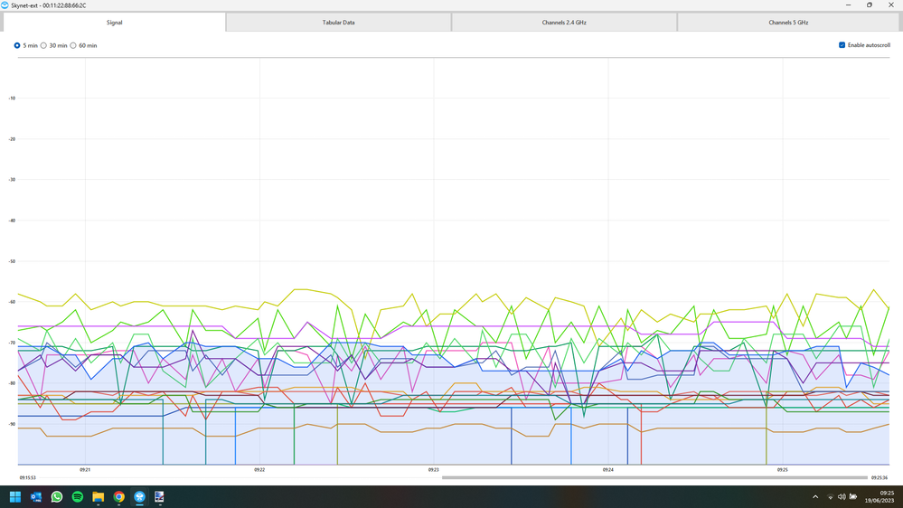
Task: Select the 30 min time range
Action: pyautogui.click(x=43, y=45)
